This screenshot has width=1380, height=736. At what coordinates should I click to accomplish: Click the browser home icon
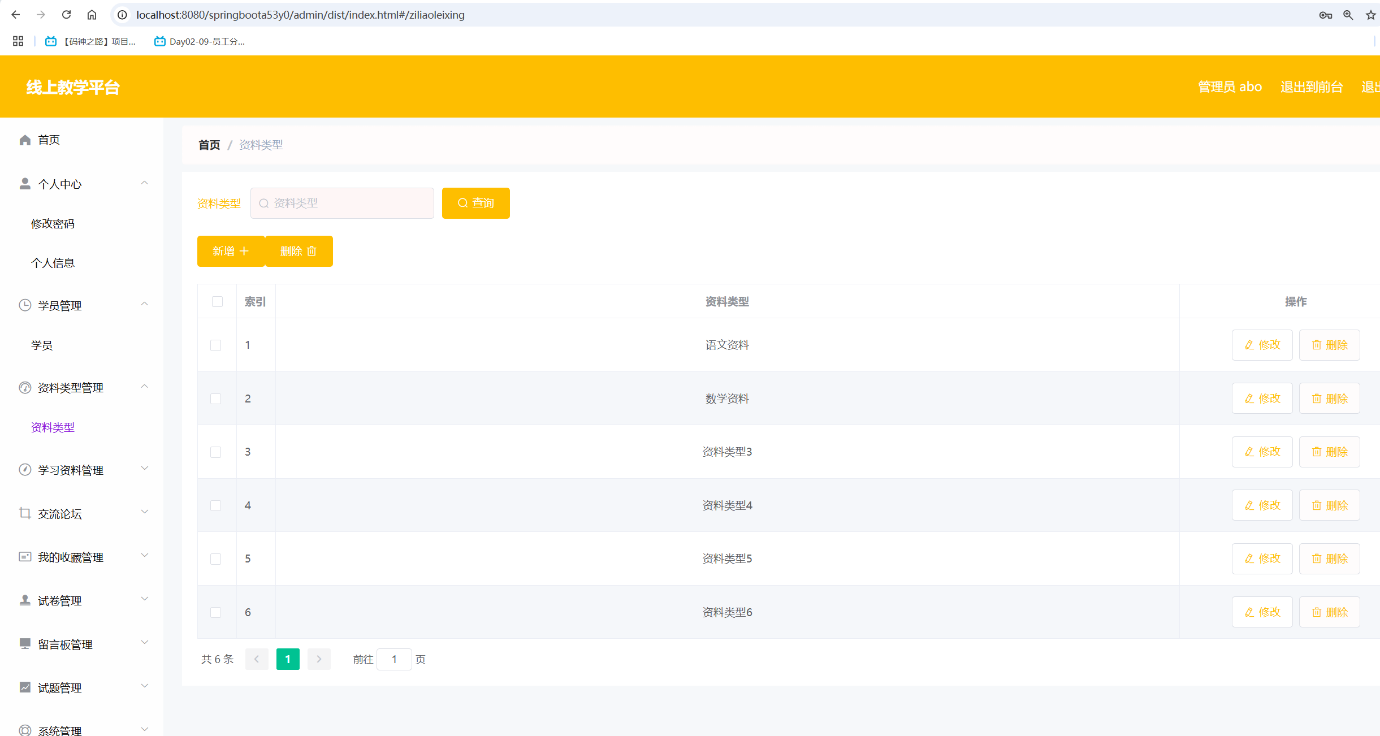pyautogui.click(x=92, y=15)
